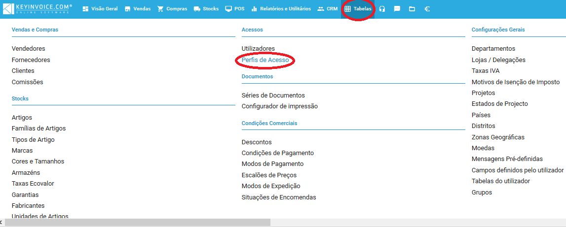This screenshot has width=566, height=227.
Task: Click the scrollbar left arrow
Action: coord(2,223)
